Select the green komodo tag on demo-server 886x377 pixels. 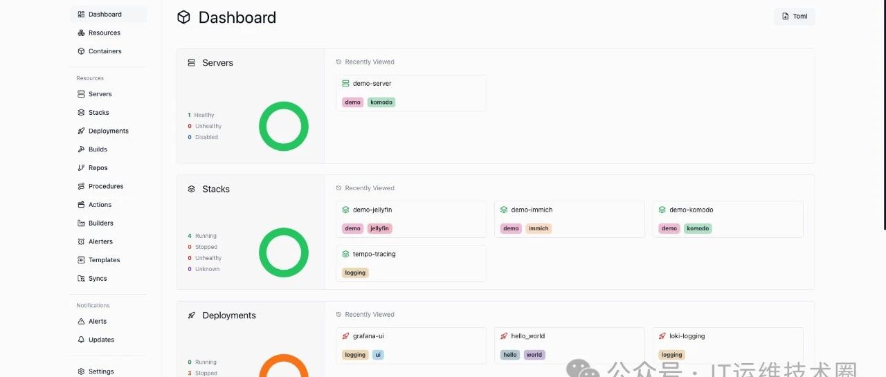coord(381,102)
